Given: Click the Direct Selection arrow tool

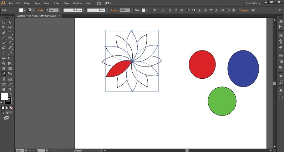Looking at the screenshot, I should 10,22.
